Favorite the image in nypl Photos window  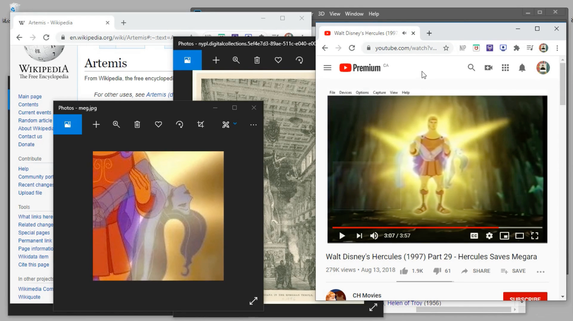pyautogui.click(x=278, y=60)
